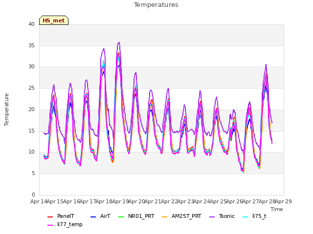This screenshot has height=234, width=313.
Task: Click the li77_temp legend entry
Action: 65,224
